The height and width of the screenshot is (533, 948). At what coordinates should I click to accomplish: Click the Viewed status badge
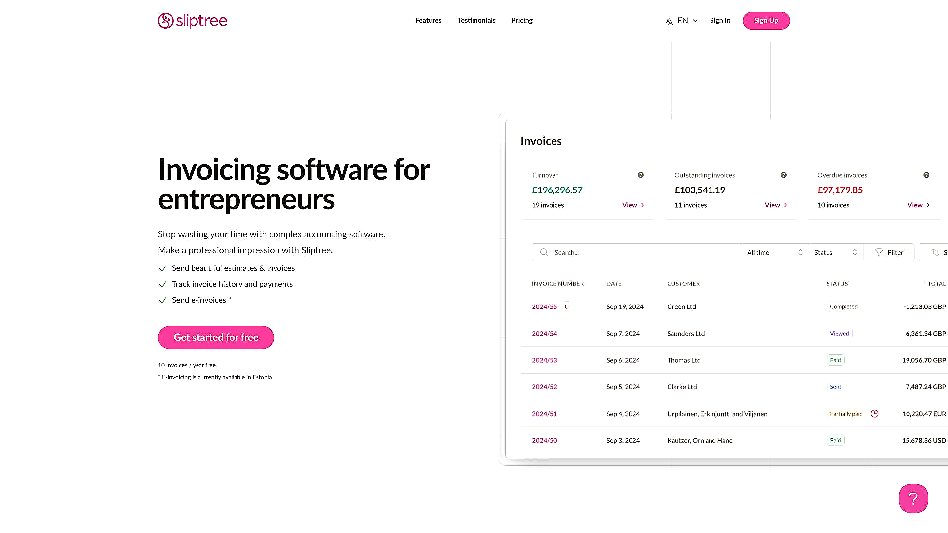pyautogui.click(x=839, y=334)
